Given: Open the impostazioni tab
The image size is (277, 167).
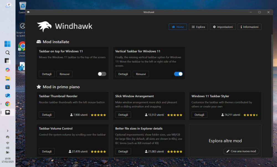Looking at the screenshot, I should pos(223,27).
